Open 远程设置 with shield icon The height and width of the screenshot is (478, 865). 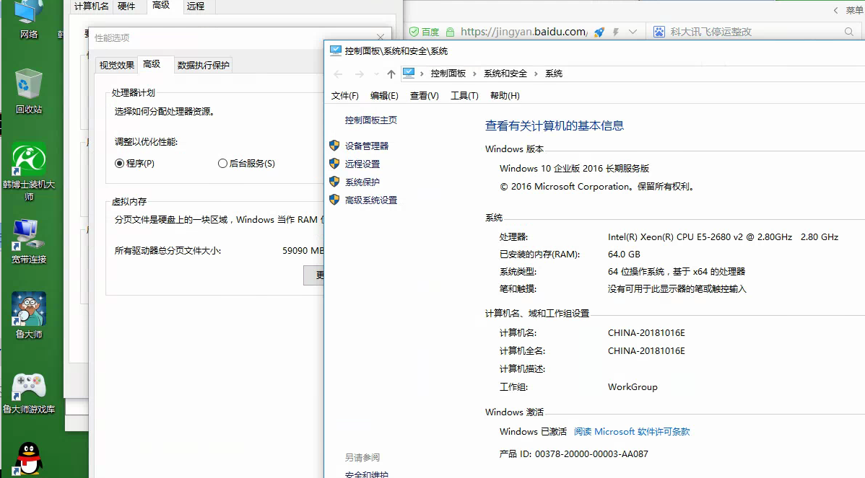point(362,164)
